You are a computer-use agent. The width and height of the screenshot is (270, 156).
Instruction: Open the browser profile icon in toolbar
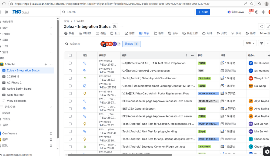pyautogui.click(x=266, y=4)
